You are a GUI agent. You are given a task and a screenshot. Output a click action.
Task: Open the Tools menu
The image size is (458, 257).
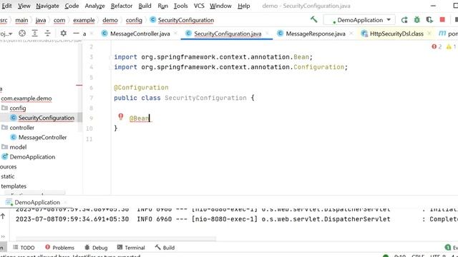[180, 6]
